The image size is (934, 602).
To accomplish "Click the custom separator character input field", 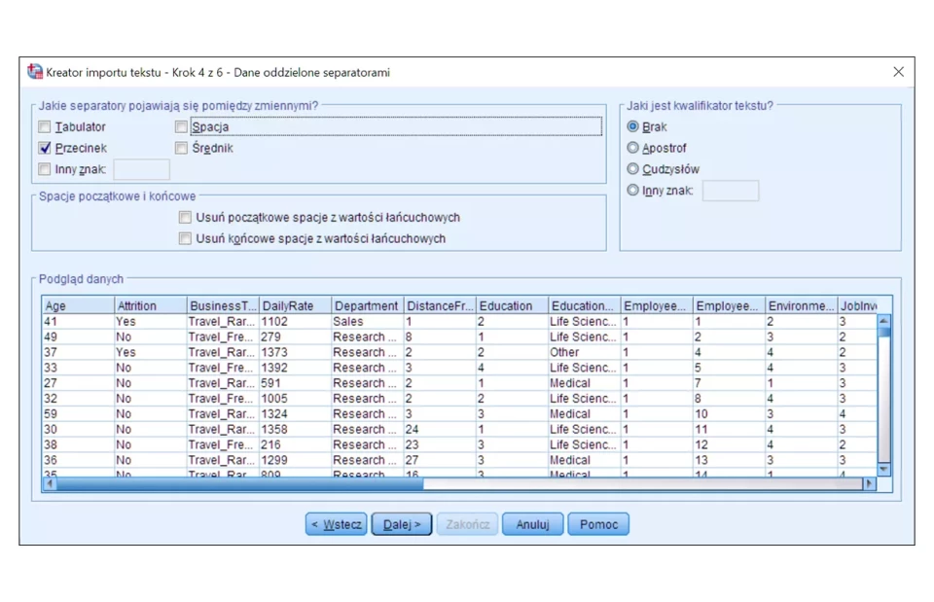I will pos(141,170).
